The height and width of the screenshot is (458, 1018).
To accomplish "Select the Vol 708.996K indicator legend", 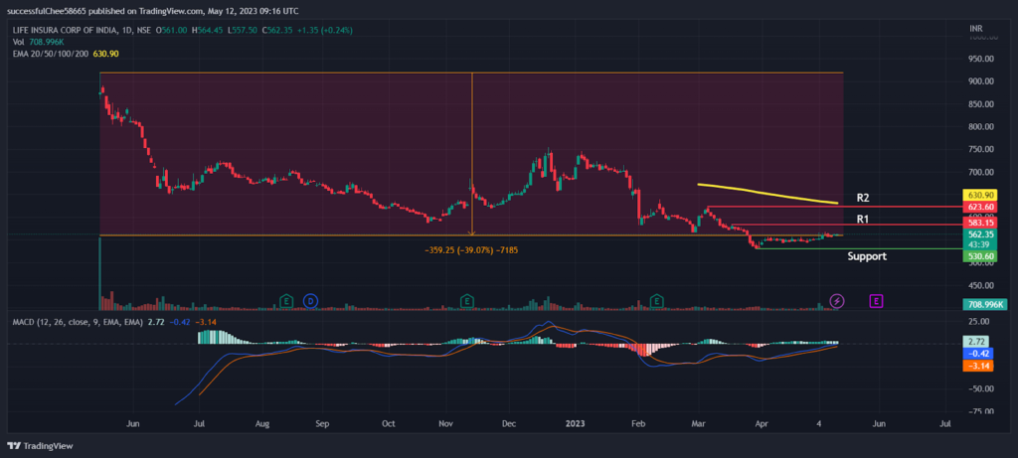I will (39, 42).
